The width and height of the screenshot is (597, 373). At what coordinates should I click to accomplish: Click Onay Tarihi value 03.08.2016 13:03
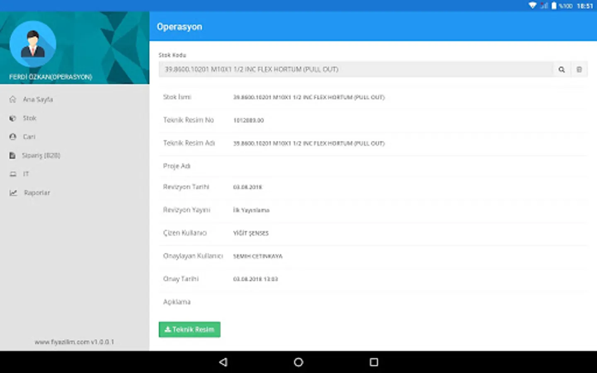tap(255, 279)
